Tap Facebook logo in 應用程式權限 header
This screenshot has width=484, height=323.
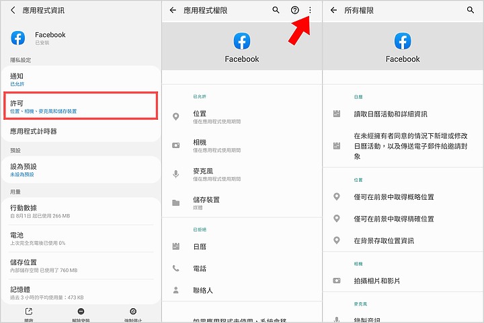click(242, 41)
